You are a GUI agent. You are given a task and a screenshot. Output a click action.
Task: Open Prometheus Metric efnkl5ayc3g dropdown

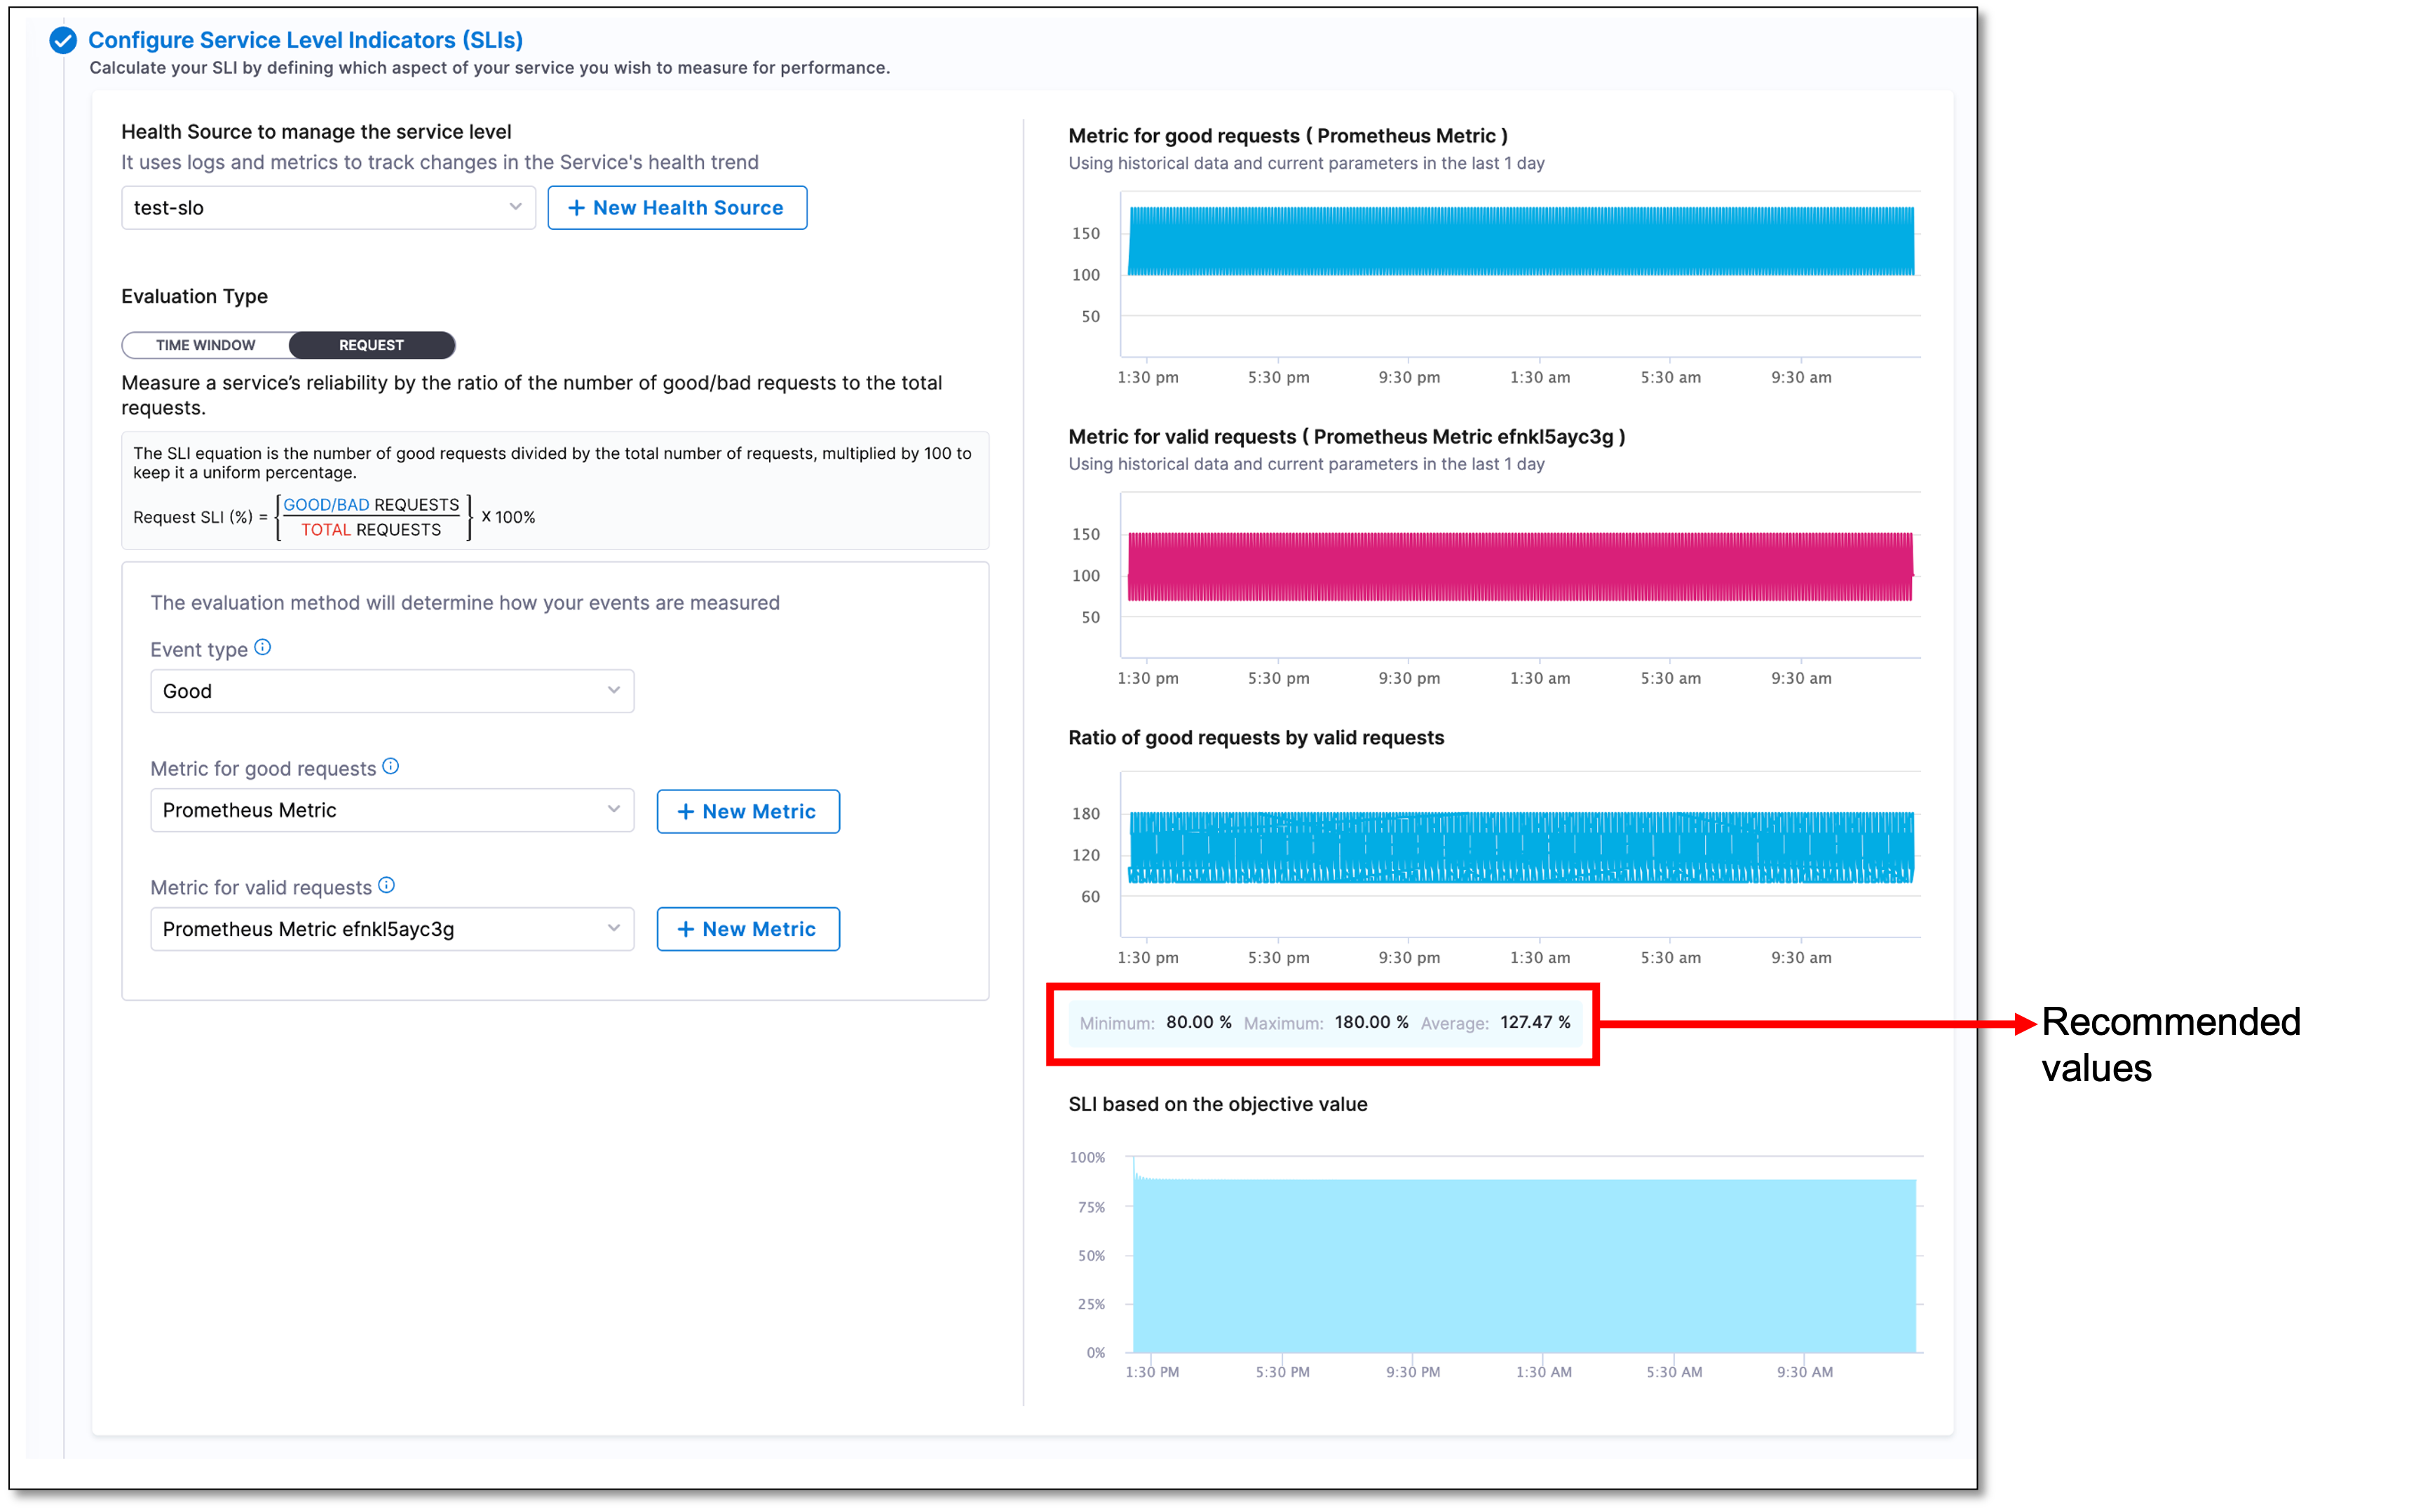[x=391, y=929]
